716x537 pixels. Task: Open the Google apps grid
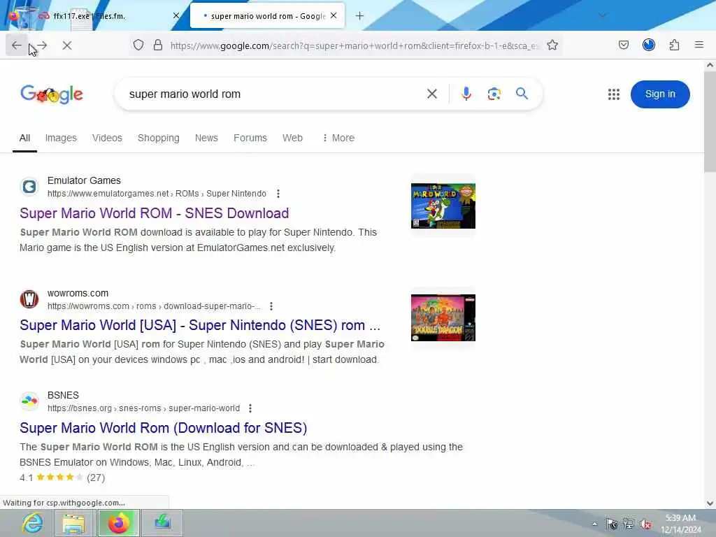point(614,94)
